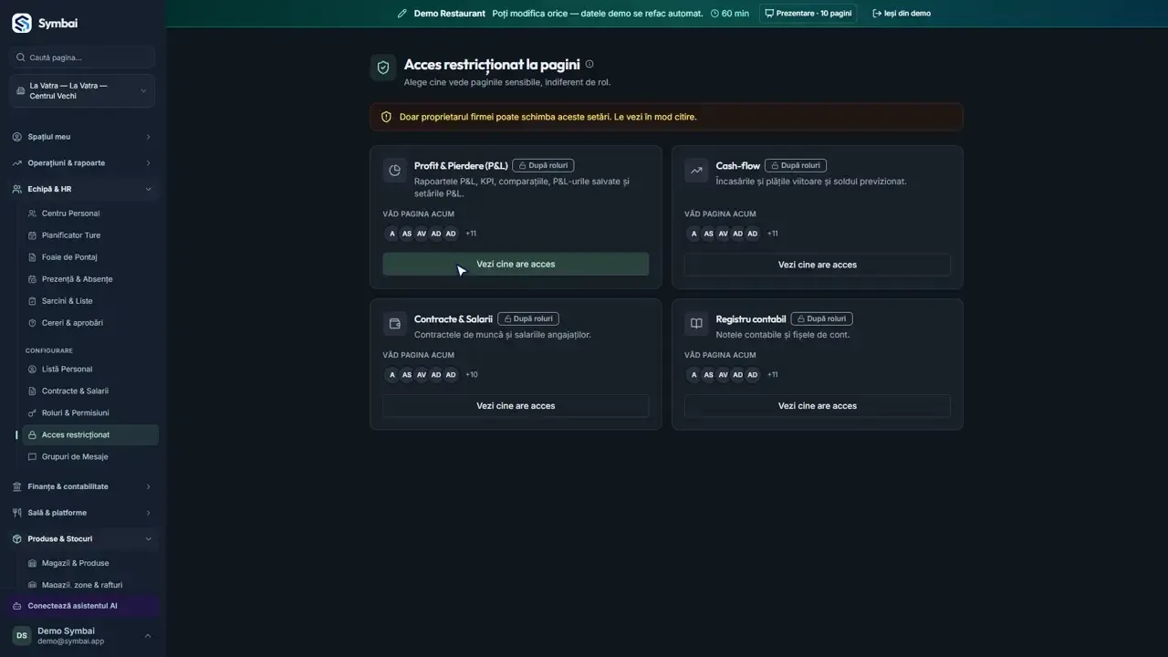Click the pie chart icon on Profit & Pierdere card

395,170
